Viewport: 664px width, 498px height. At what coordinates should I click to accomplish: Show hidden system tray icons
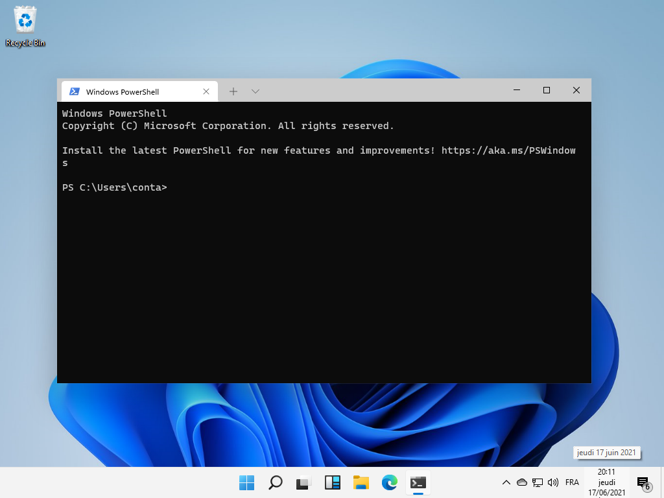(x=506, y=482)
